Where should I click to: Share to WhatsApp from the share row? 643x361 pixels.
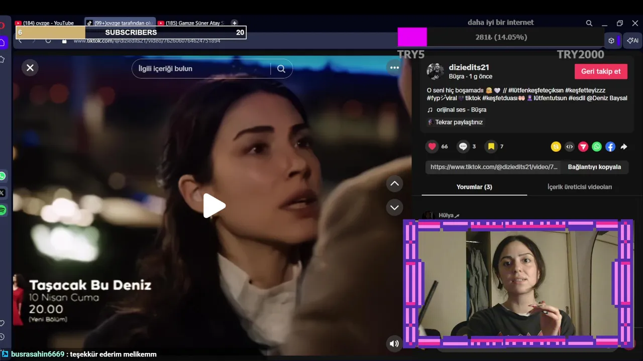596,147
